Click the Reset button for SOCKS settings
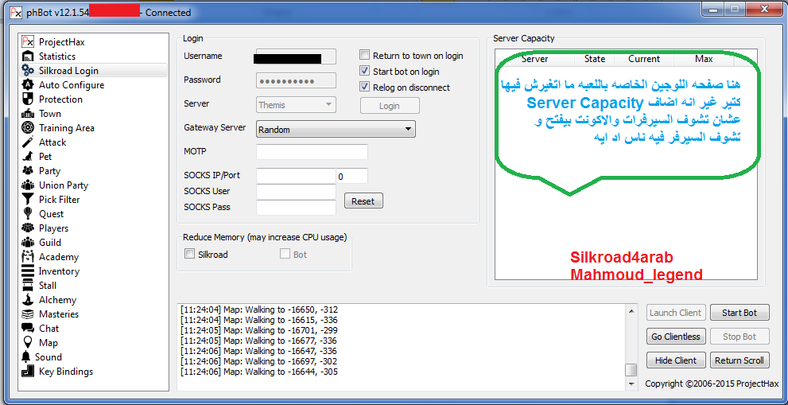Viewport: 788px width, 405px height. point(363,201)
